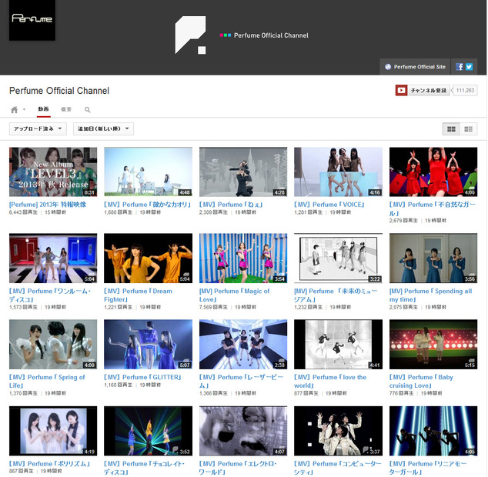Open the channel search magnifier icon
This screenshot has height=477, width=488.
[x=88, y=109]
